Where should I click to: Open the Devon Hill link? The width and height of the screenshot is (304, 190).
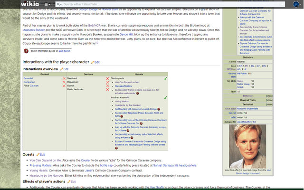coord(126,34)
